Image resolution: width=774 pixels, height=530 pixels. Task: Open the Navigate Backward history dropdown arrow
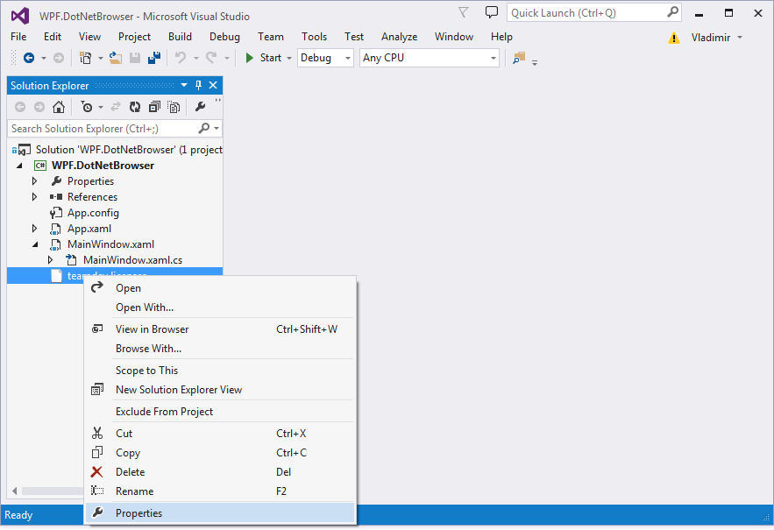[44, 58]
